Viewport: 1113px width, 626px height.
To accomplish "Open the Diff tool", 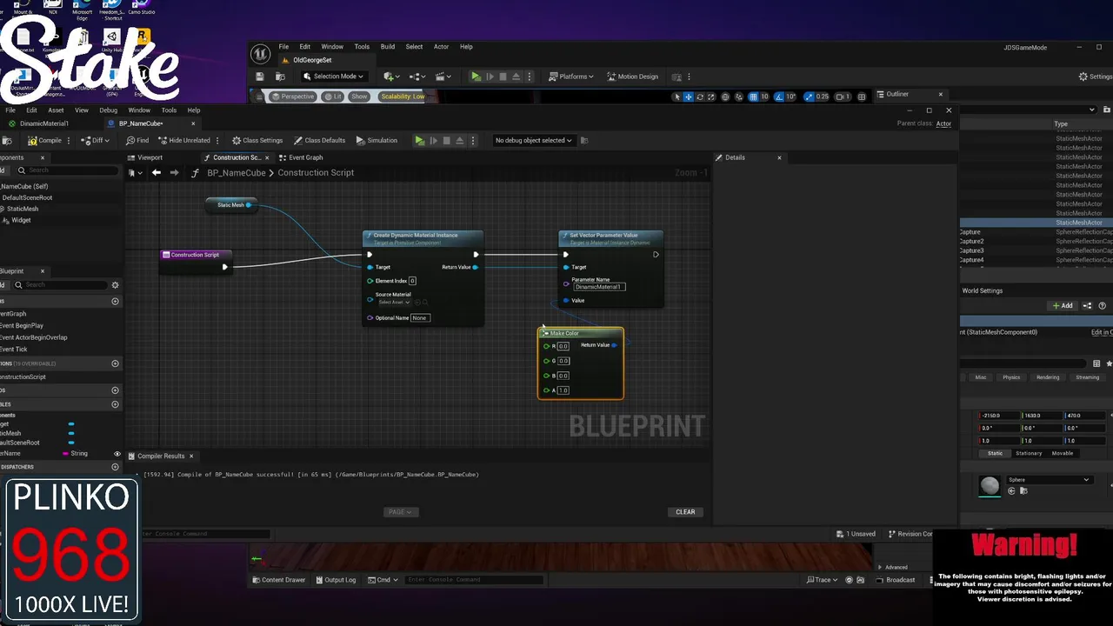I will (x=96, y=140).
